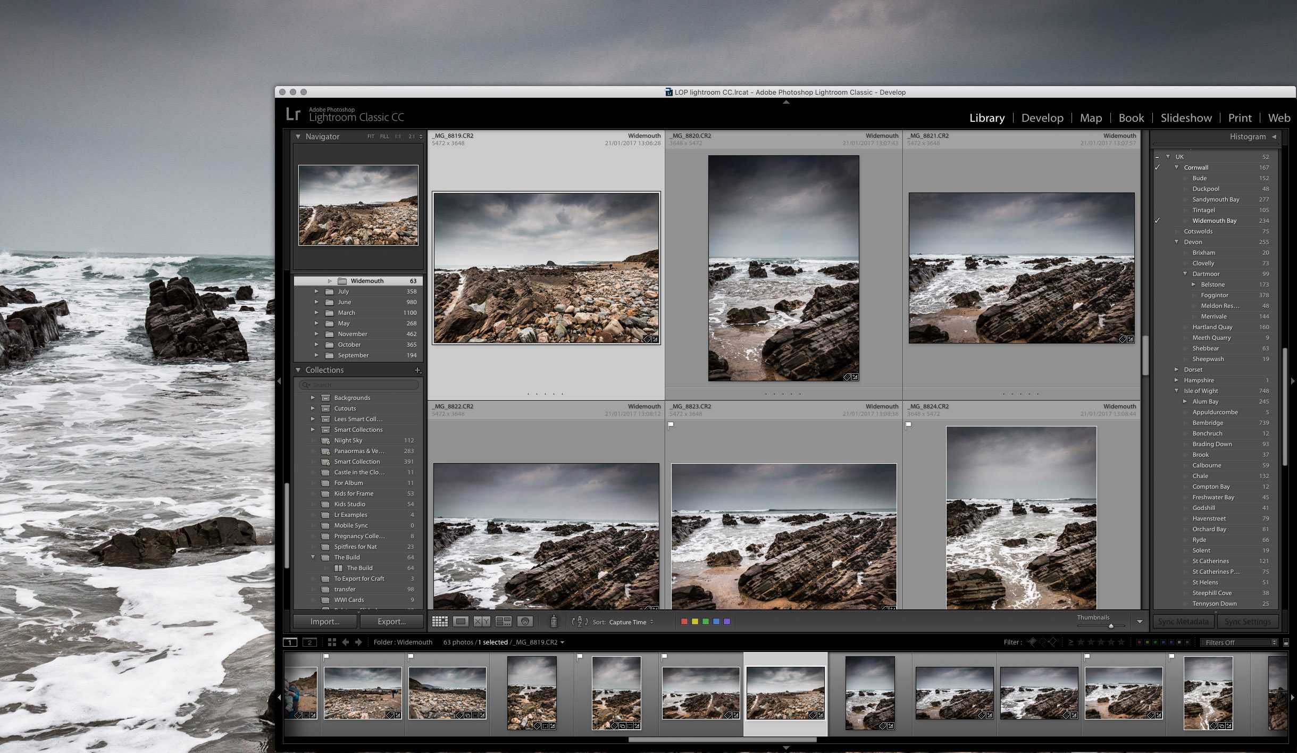Open Compare view (XY) icon

[x=482, y=622]
